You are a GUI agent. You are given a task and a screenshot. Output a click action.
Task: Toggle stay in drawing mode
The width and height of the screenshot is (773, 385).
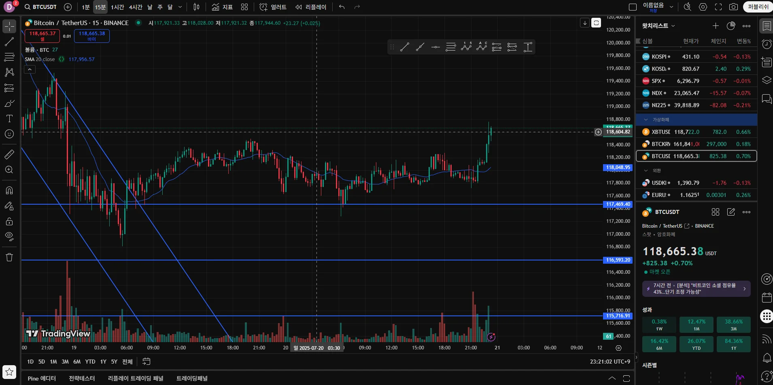(x=9, y=206)
